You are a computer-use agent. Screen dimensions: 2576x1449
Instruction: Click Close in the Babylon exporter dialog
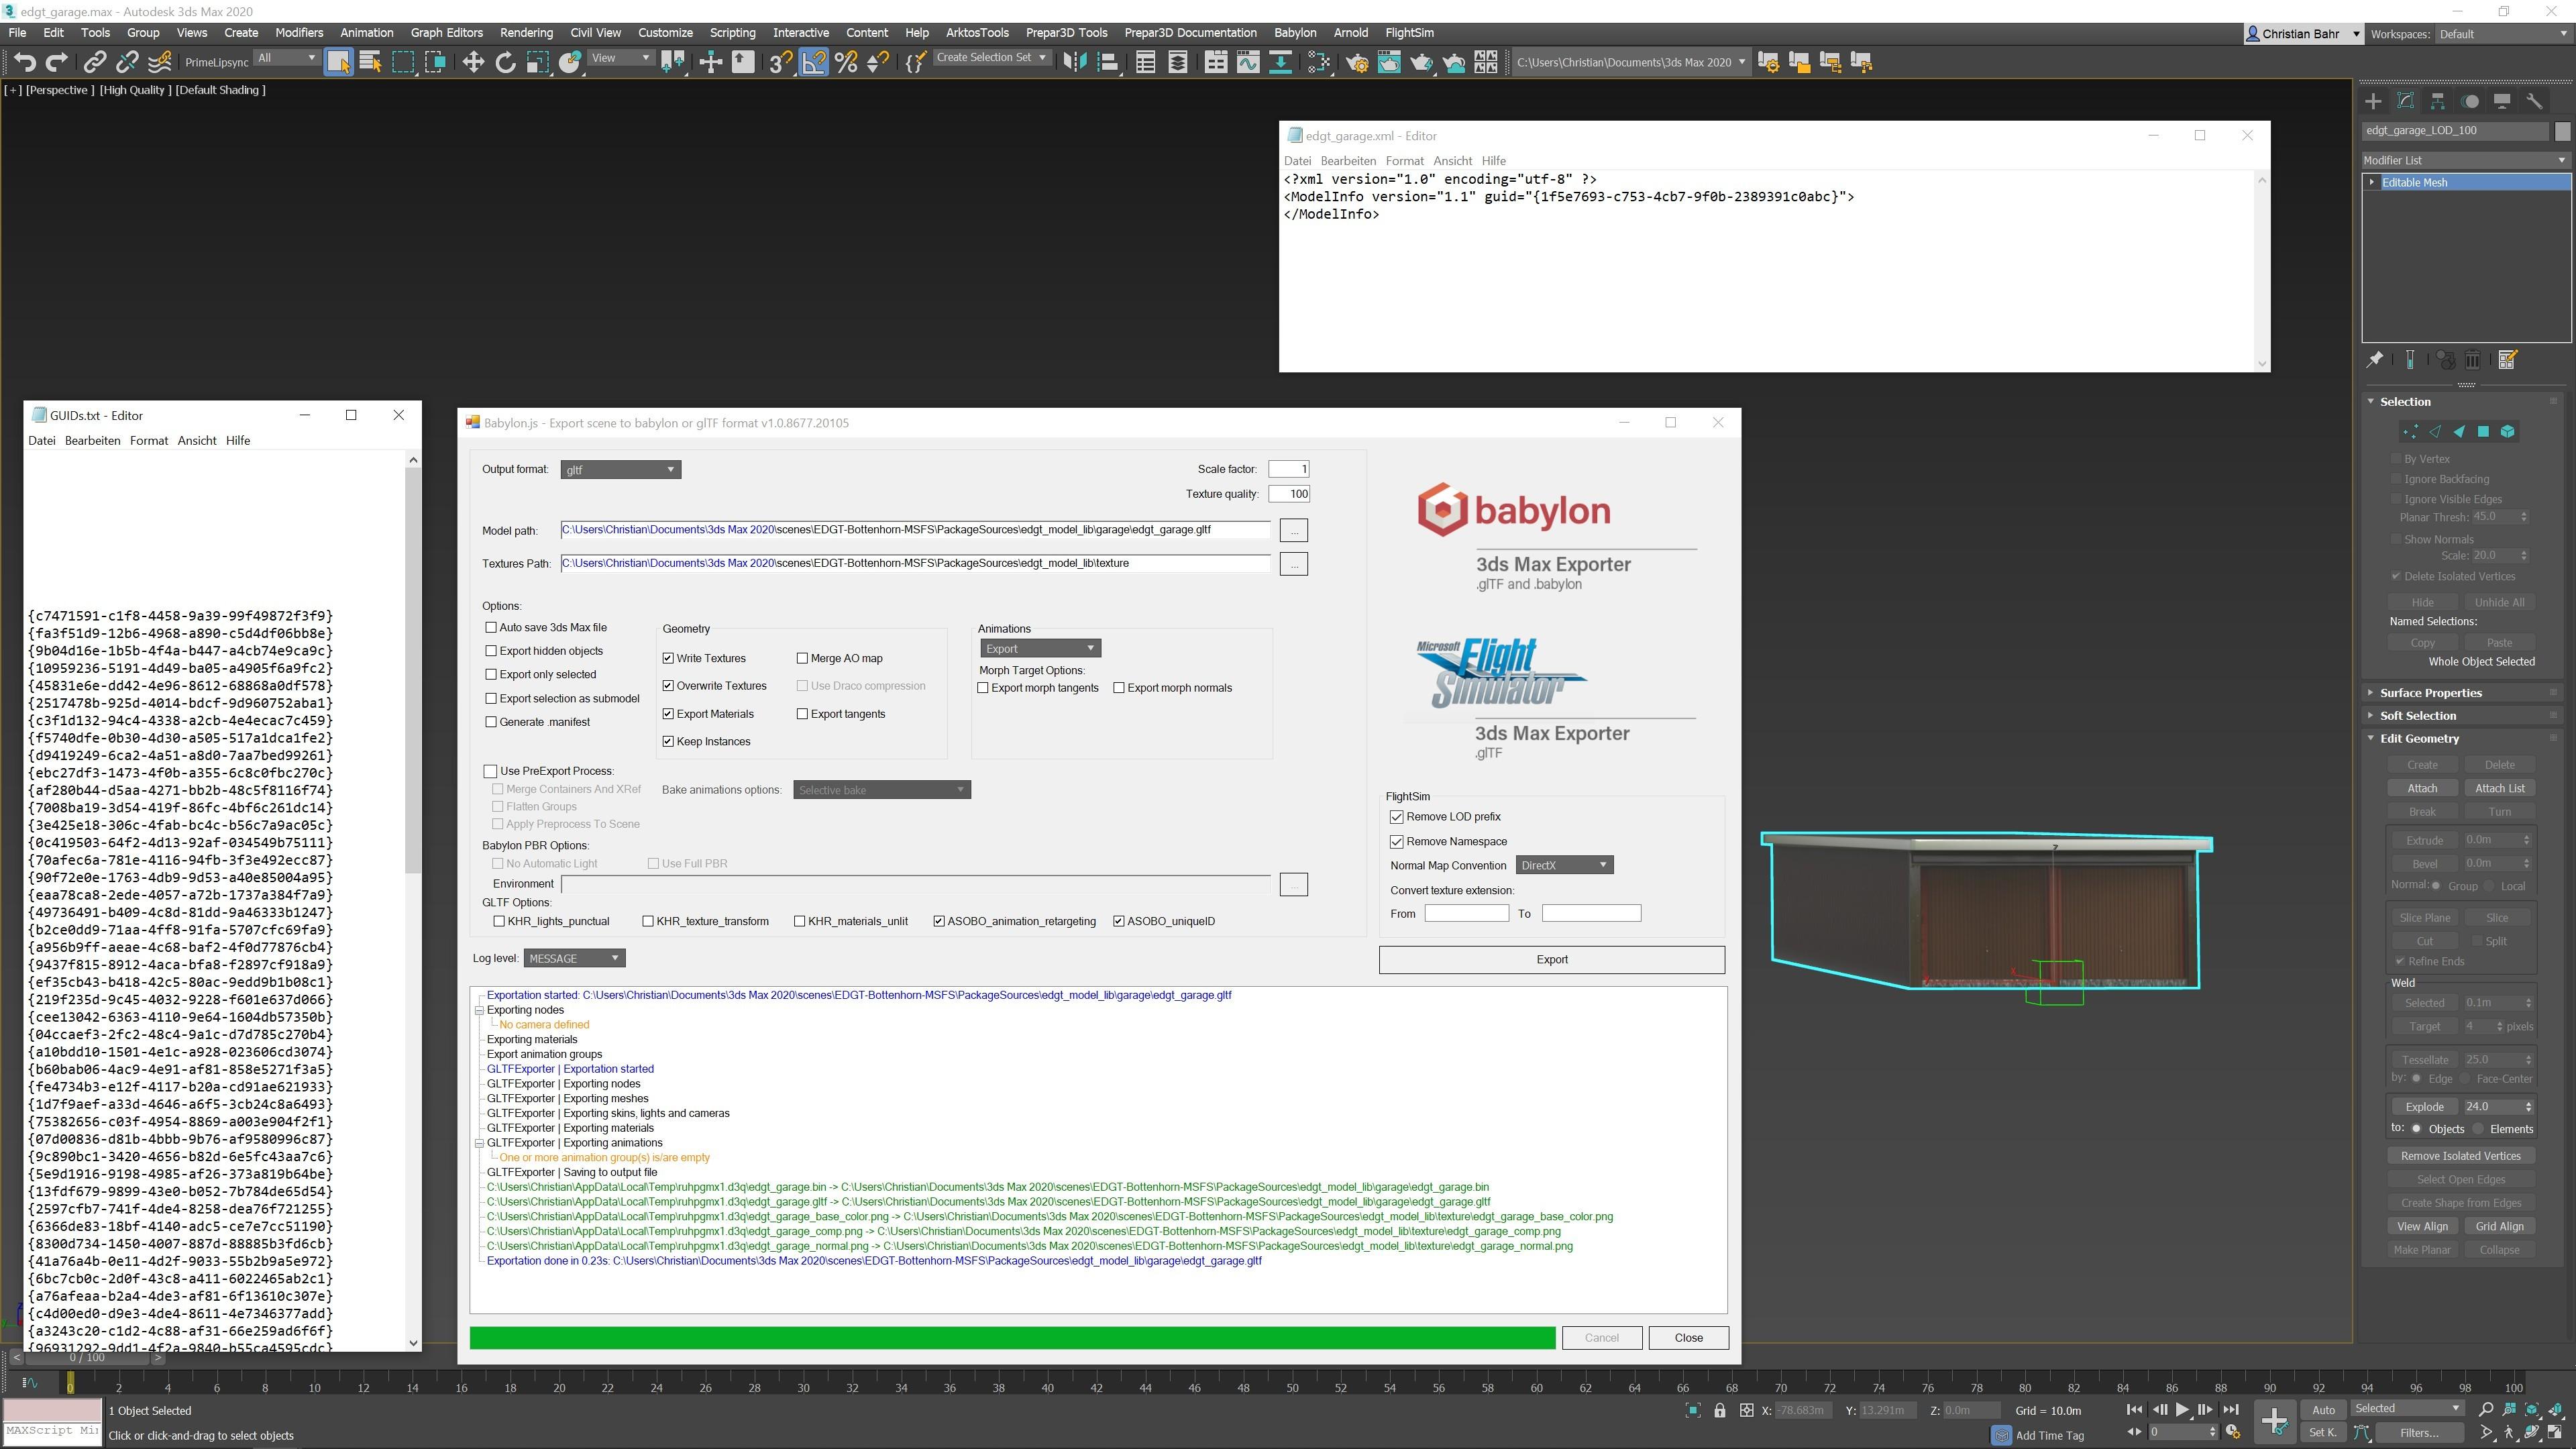coord(1688,1338)
